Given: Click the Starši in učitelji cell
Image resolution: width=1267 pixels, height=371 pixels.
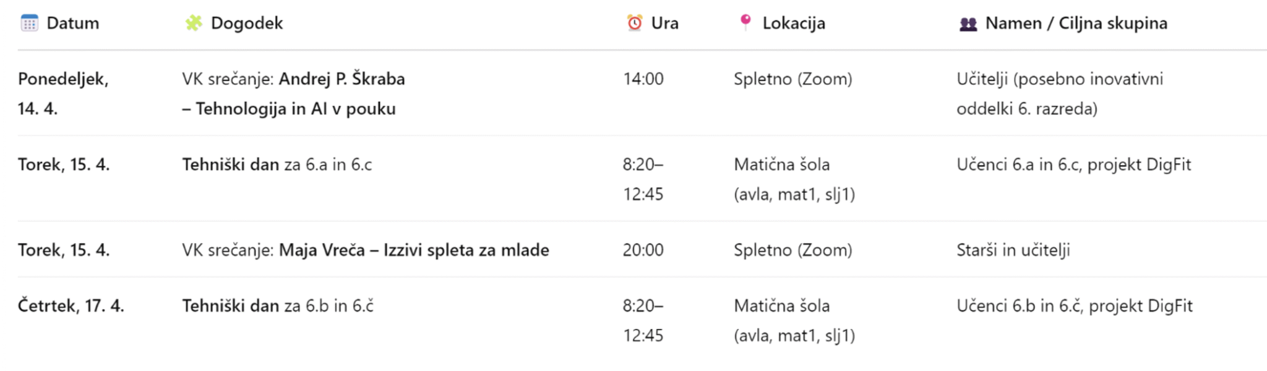Looking at the screenshot, I should click(1013, 250).
